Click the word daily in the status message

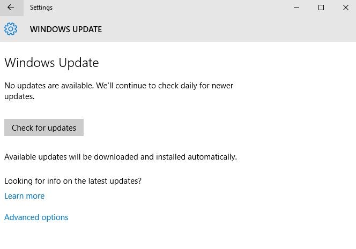pyautogui.click(x=189, y=86)
